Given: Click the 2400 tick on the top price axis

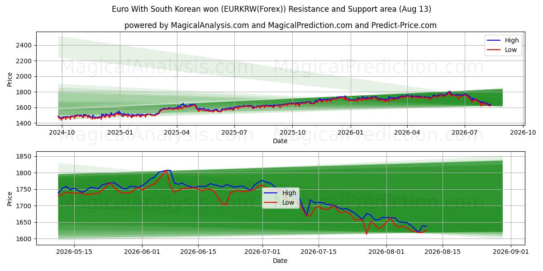Looking at the screenshot, I should point(24,45).
